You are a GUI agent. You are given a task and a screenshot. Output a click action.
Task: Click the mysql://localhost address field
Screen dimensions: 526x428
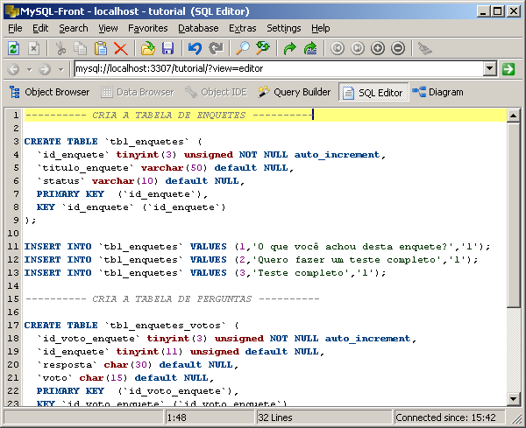tap(279, 68)
